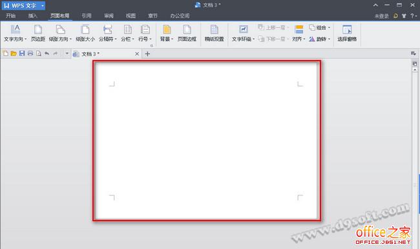Open the 稿纸设置 manuscript paper settings
The image size is (420, 249).
[214, 33]
